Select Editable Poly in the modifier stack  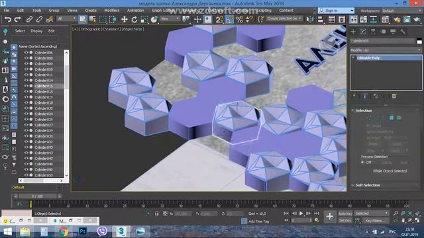(368, 58)
